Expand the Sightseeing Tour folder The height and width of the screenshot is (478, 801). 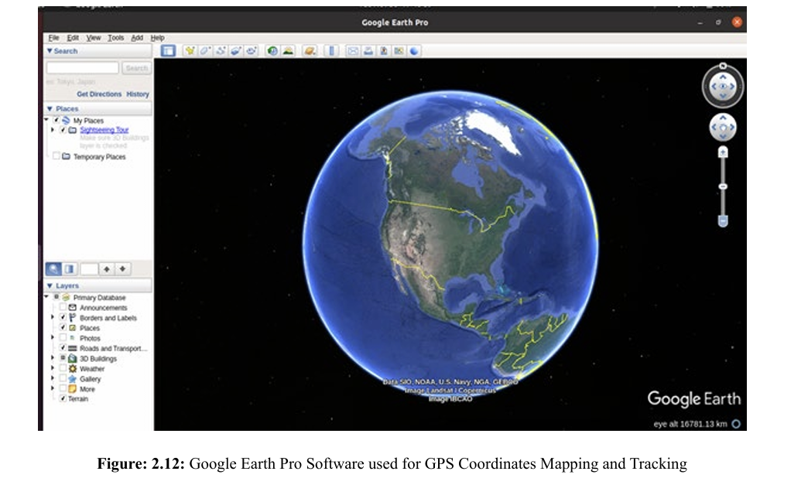click(53, 130)
